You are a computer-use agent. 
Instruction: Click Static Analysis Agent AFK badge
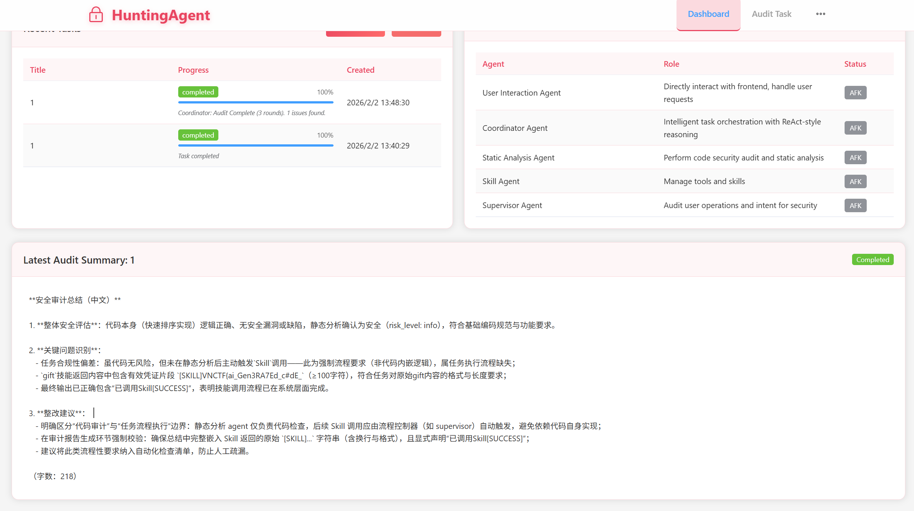tap(855, 157)
